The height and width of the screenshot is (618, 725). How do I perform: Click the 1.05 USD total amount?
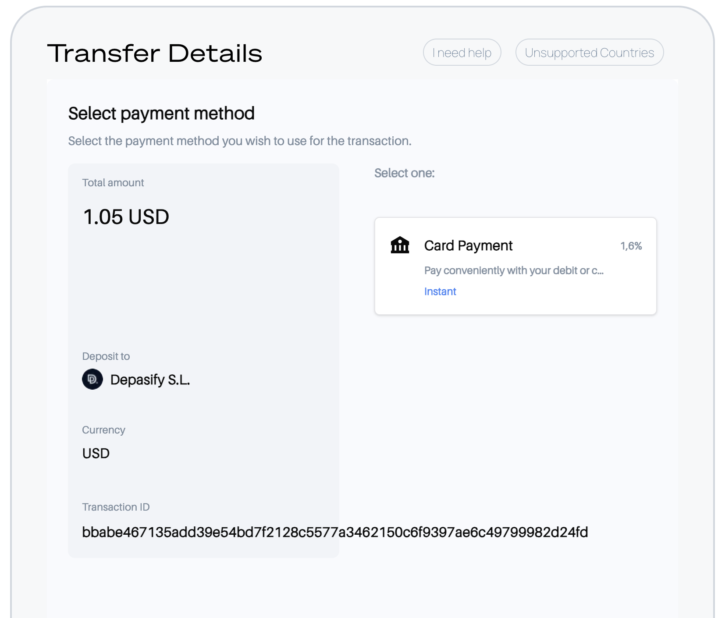(126, 217)
